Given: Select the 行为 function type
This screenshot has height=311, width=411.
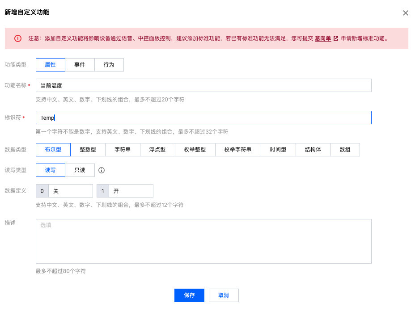Looking at the screenshot, I should [x=109, y=65].
